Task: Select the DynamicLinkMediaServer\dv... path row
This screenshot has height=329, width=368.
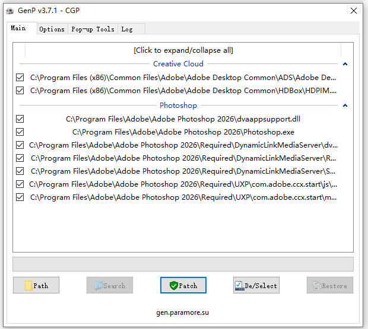Action: pos(183,145)
